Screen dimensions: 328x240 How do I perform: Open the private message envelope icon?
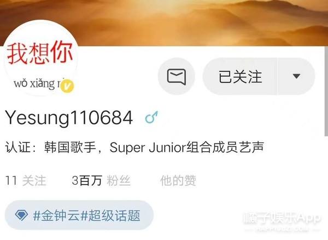point(177,76)
